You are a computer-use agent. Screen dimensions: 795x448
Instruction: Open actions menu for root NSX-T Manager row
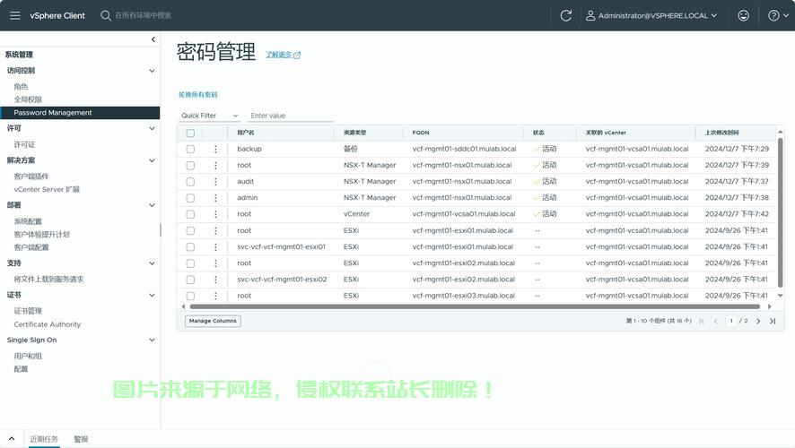coord(215,165)
